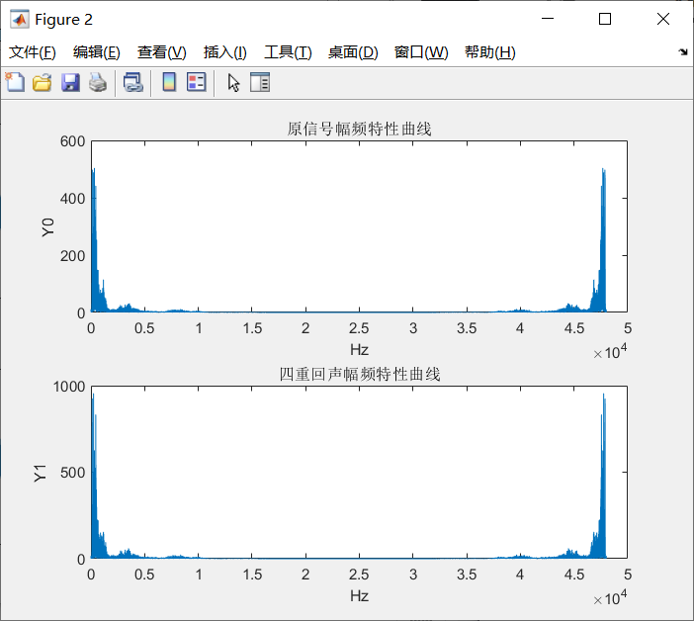Open the 编辑(E) menu
This screenshot has height=621, width=694.
97,52
